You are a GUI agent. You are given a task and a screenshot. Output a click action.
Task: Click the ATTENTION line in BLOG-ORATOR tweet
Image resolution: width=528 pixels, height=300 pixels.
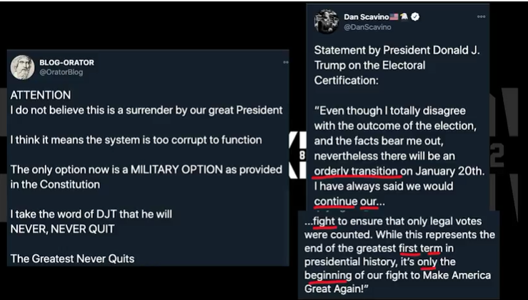coord(41,94)
